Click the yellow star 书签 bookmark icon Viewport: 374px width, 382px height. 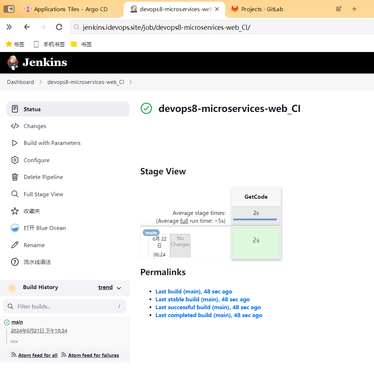[9, 44]
